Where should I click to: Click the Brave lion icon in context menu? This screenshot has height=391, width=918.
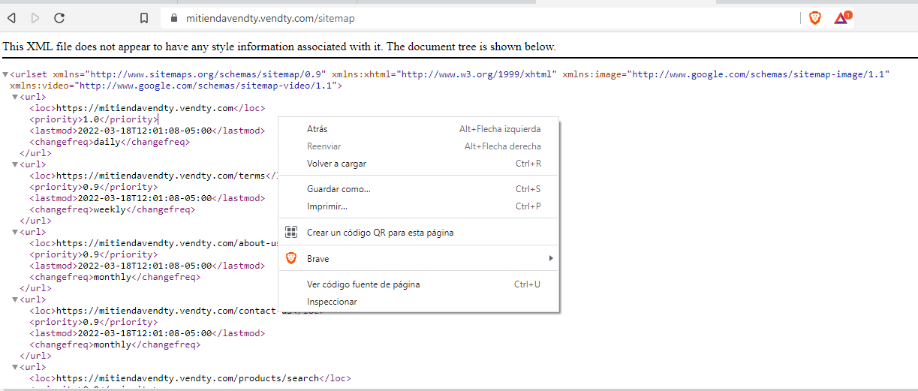point(291,258)
